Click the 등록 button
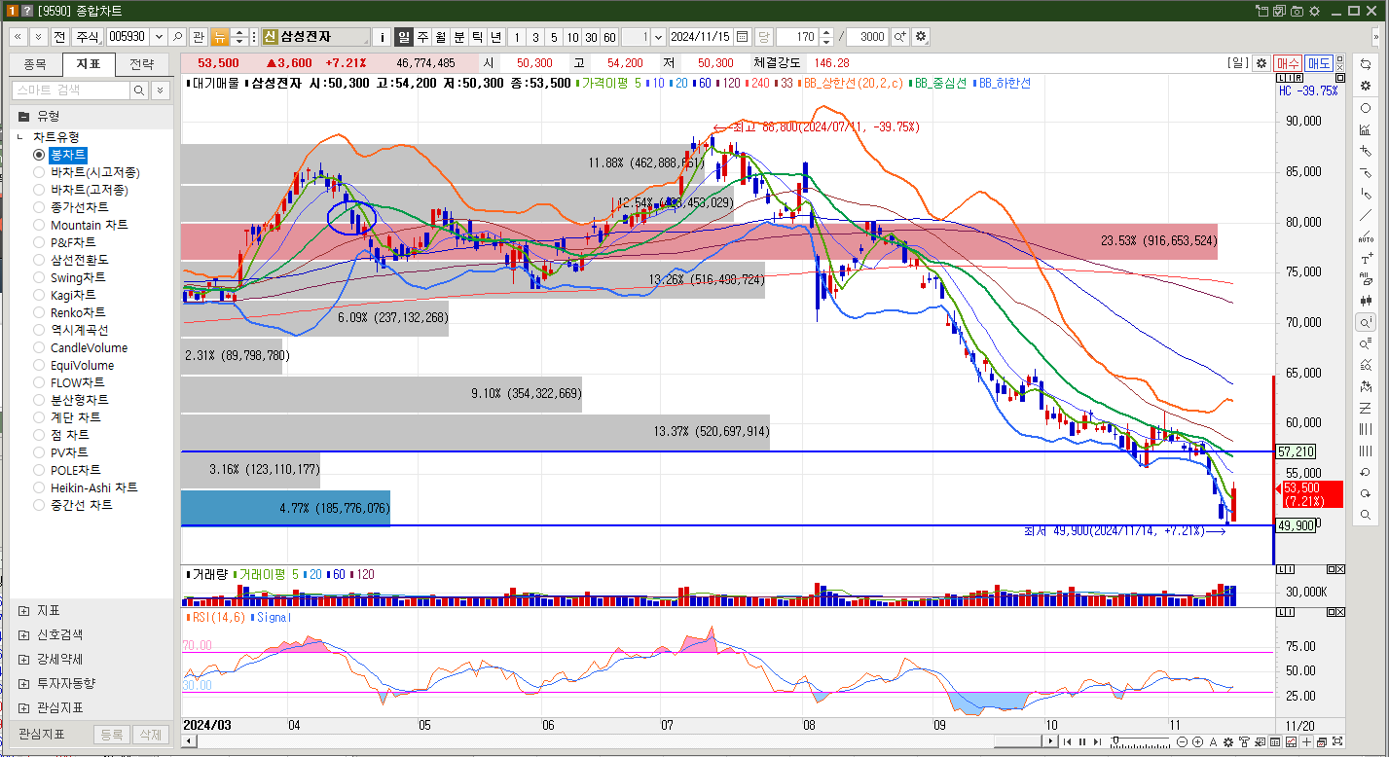 click(112, 735)
